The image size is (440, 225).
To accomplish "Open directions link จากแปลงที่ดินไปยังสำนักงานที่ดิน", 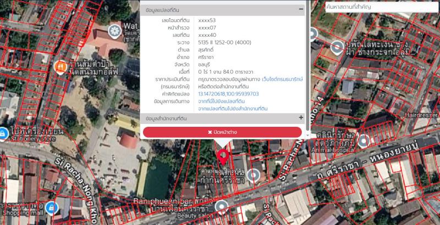I will [233, 109].
